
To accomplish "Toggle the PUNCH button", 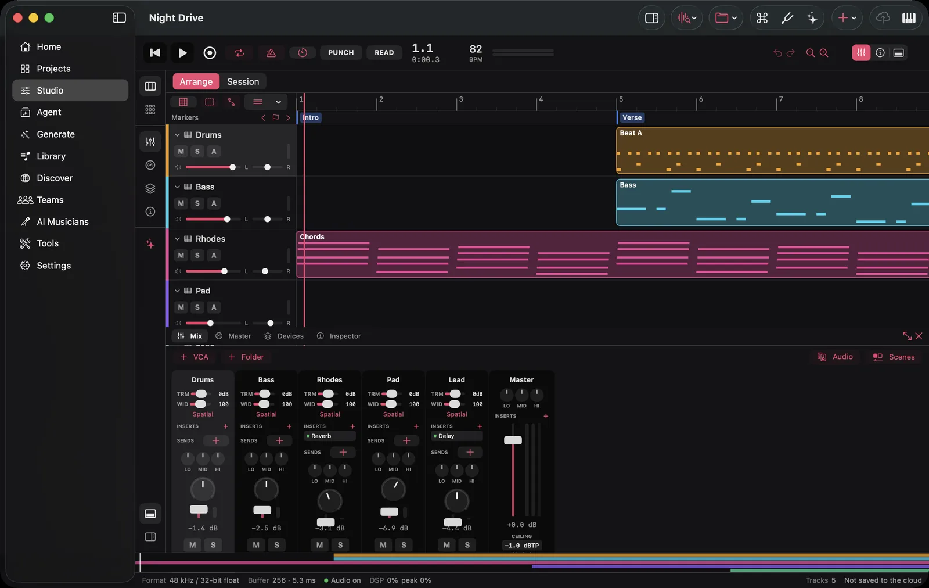I will pos(341,53).
